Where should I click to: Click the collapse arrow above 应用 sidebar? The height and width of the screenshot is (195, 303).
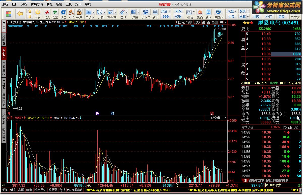4,22
